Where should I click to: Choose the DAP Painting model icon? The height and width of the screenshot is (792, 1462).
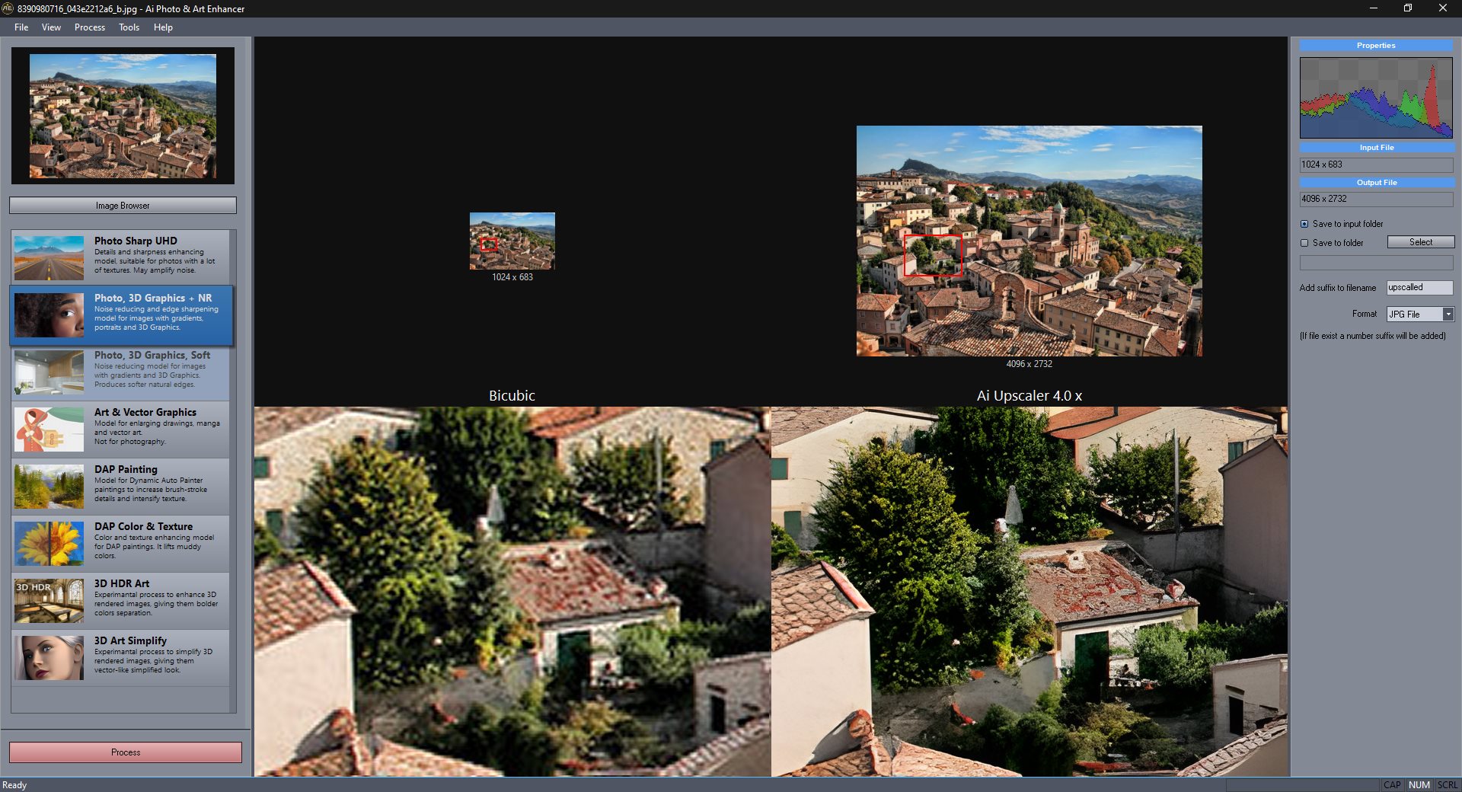tap(49, 486)
